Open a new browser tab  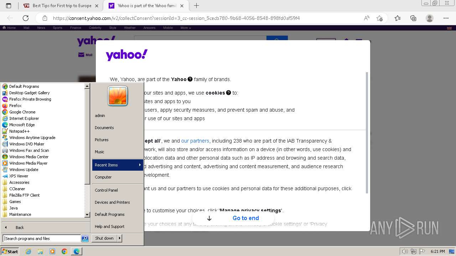click(x=196, y=6)
